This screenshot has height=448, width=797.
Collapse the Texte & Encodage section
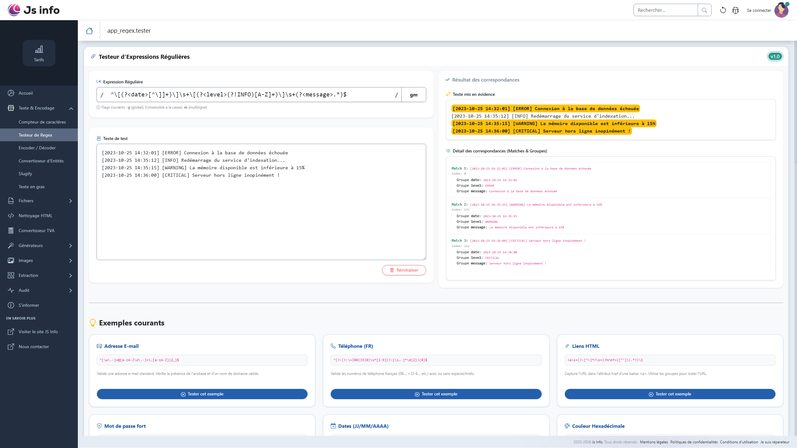pyautogui.click(x=71, y=108)
